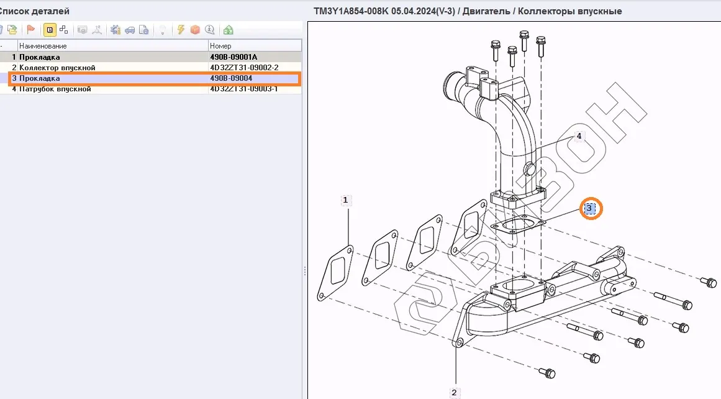Click the car toolbar icon

(x=130, y=30)
